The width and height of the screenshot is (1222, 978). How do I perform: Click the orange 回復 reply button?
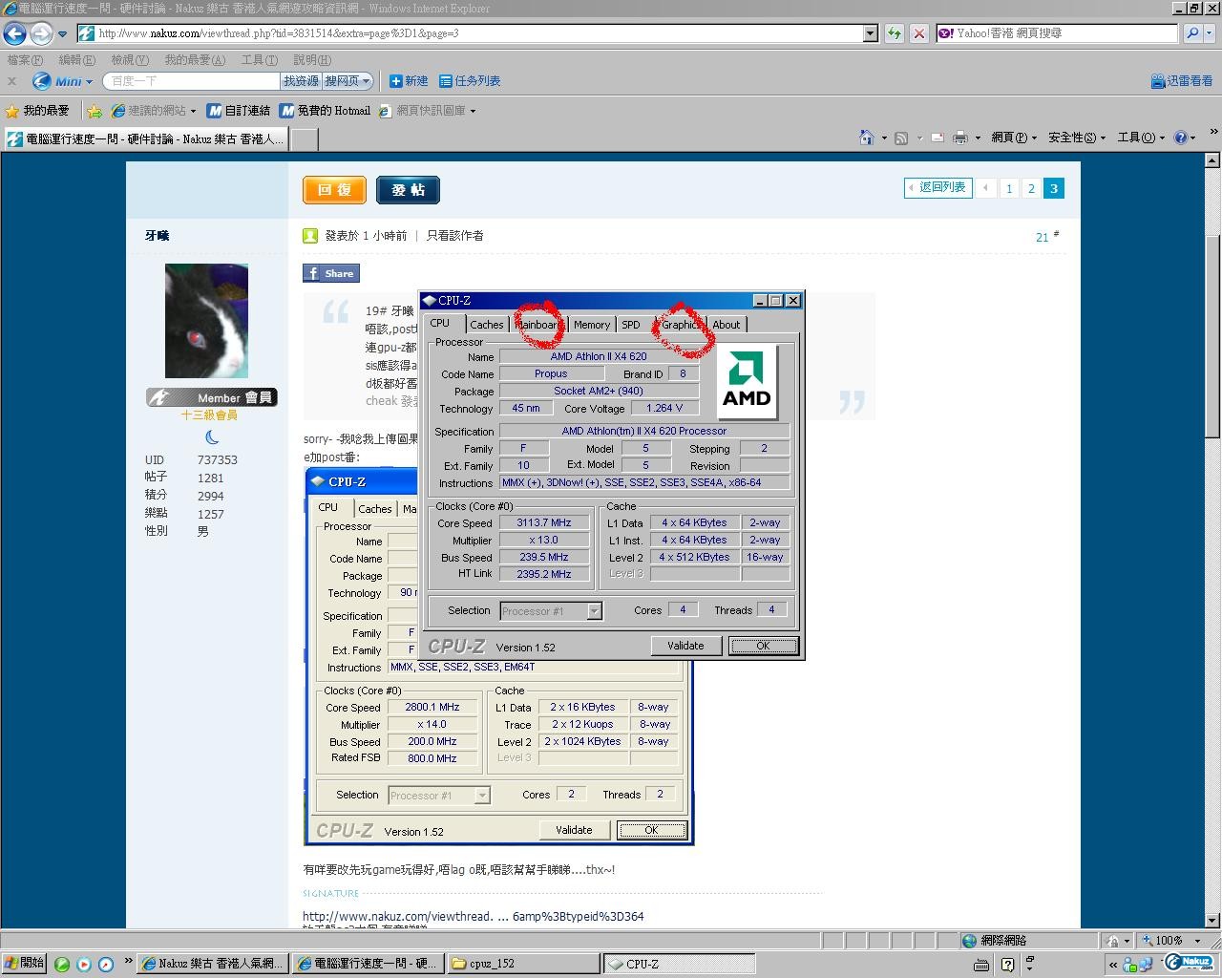pyautogui.click(x=334, y=190)
